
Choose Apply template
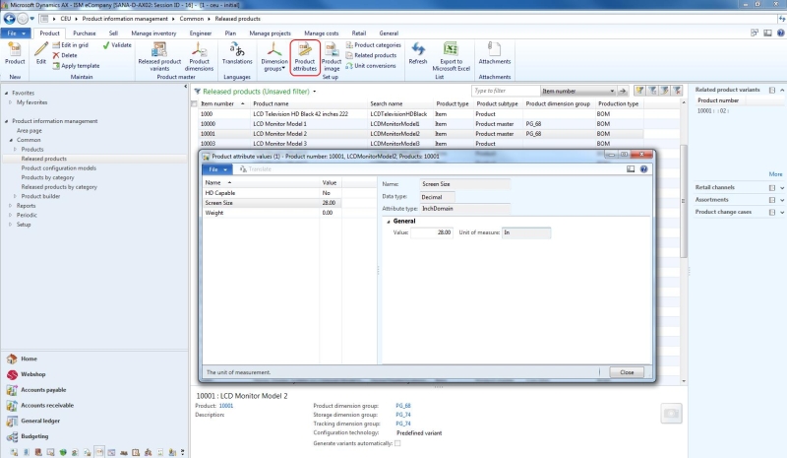(77, 66)
